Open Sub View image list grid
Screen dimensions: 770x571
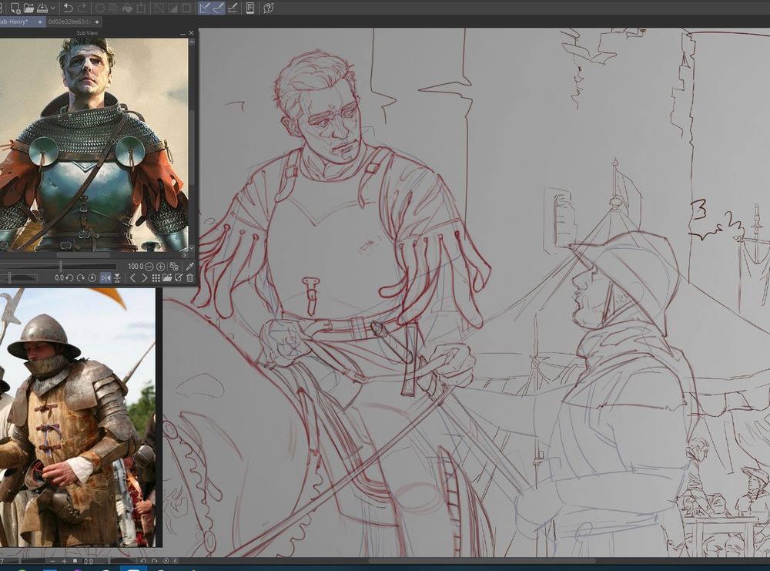click(x=156, y=278)
